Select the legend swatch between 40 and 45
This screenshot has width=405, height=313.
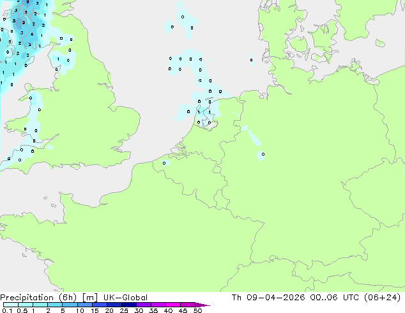173,305
